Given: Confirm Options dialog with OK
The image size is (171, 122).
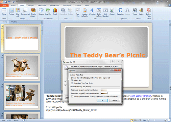Looking at the screenshot, I should pyautogui.click(x=102, y=101).
